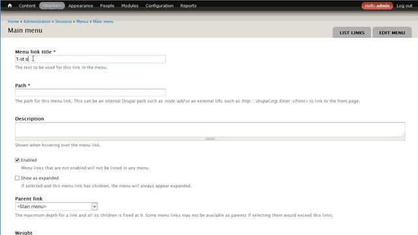
Task: Follow the Menus breadcrumb link
Action: pyautogui.click(x=82, y=22)
